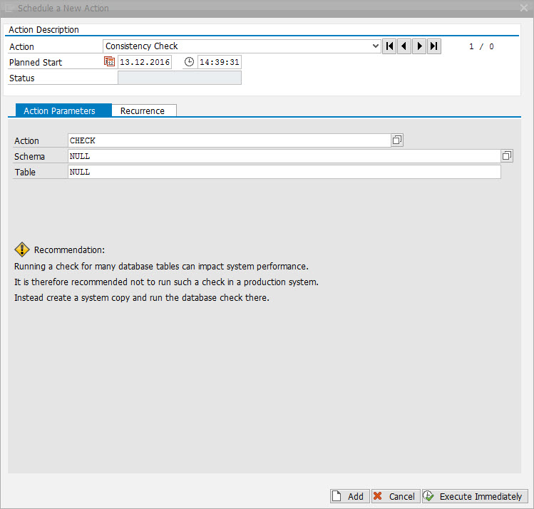Image resolution: width=534 pixels, height=509 pixels.
Task: Go to previous action record
Action: [404, 46]
